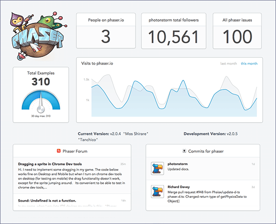Click the 1k axis label on chart
The width and height of the screenshot is (276, 224).
pos(88,100)
